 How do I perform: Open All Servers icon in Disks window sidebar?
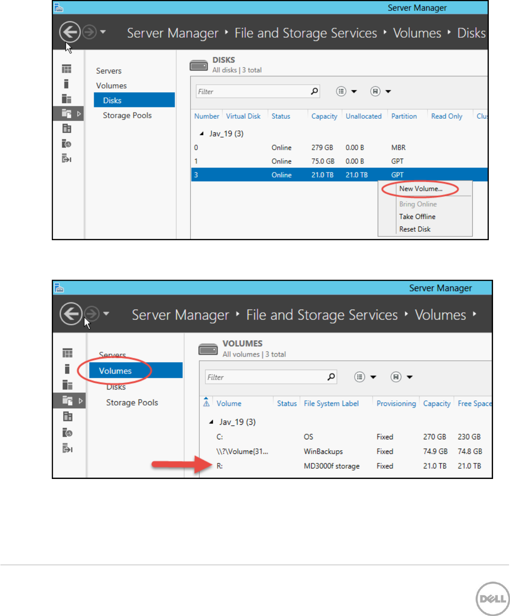[x=66, y=99]
